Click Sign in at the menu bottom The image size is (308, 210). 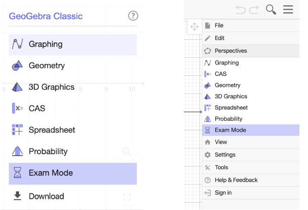[x=251, y=193]
